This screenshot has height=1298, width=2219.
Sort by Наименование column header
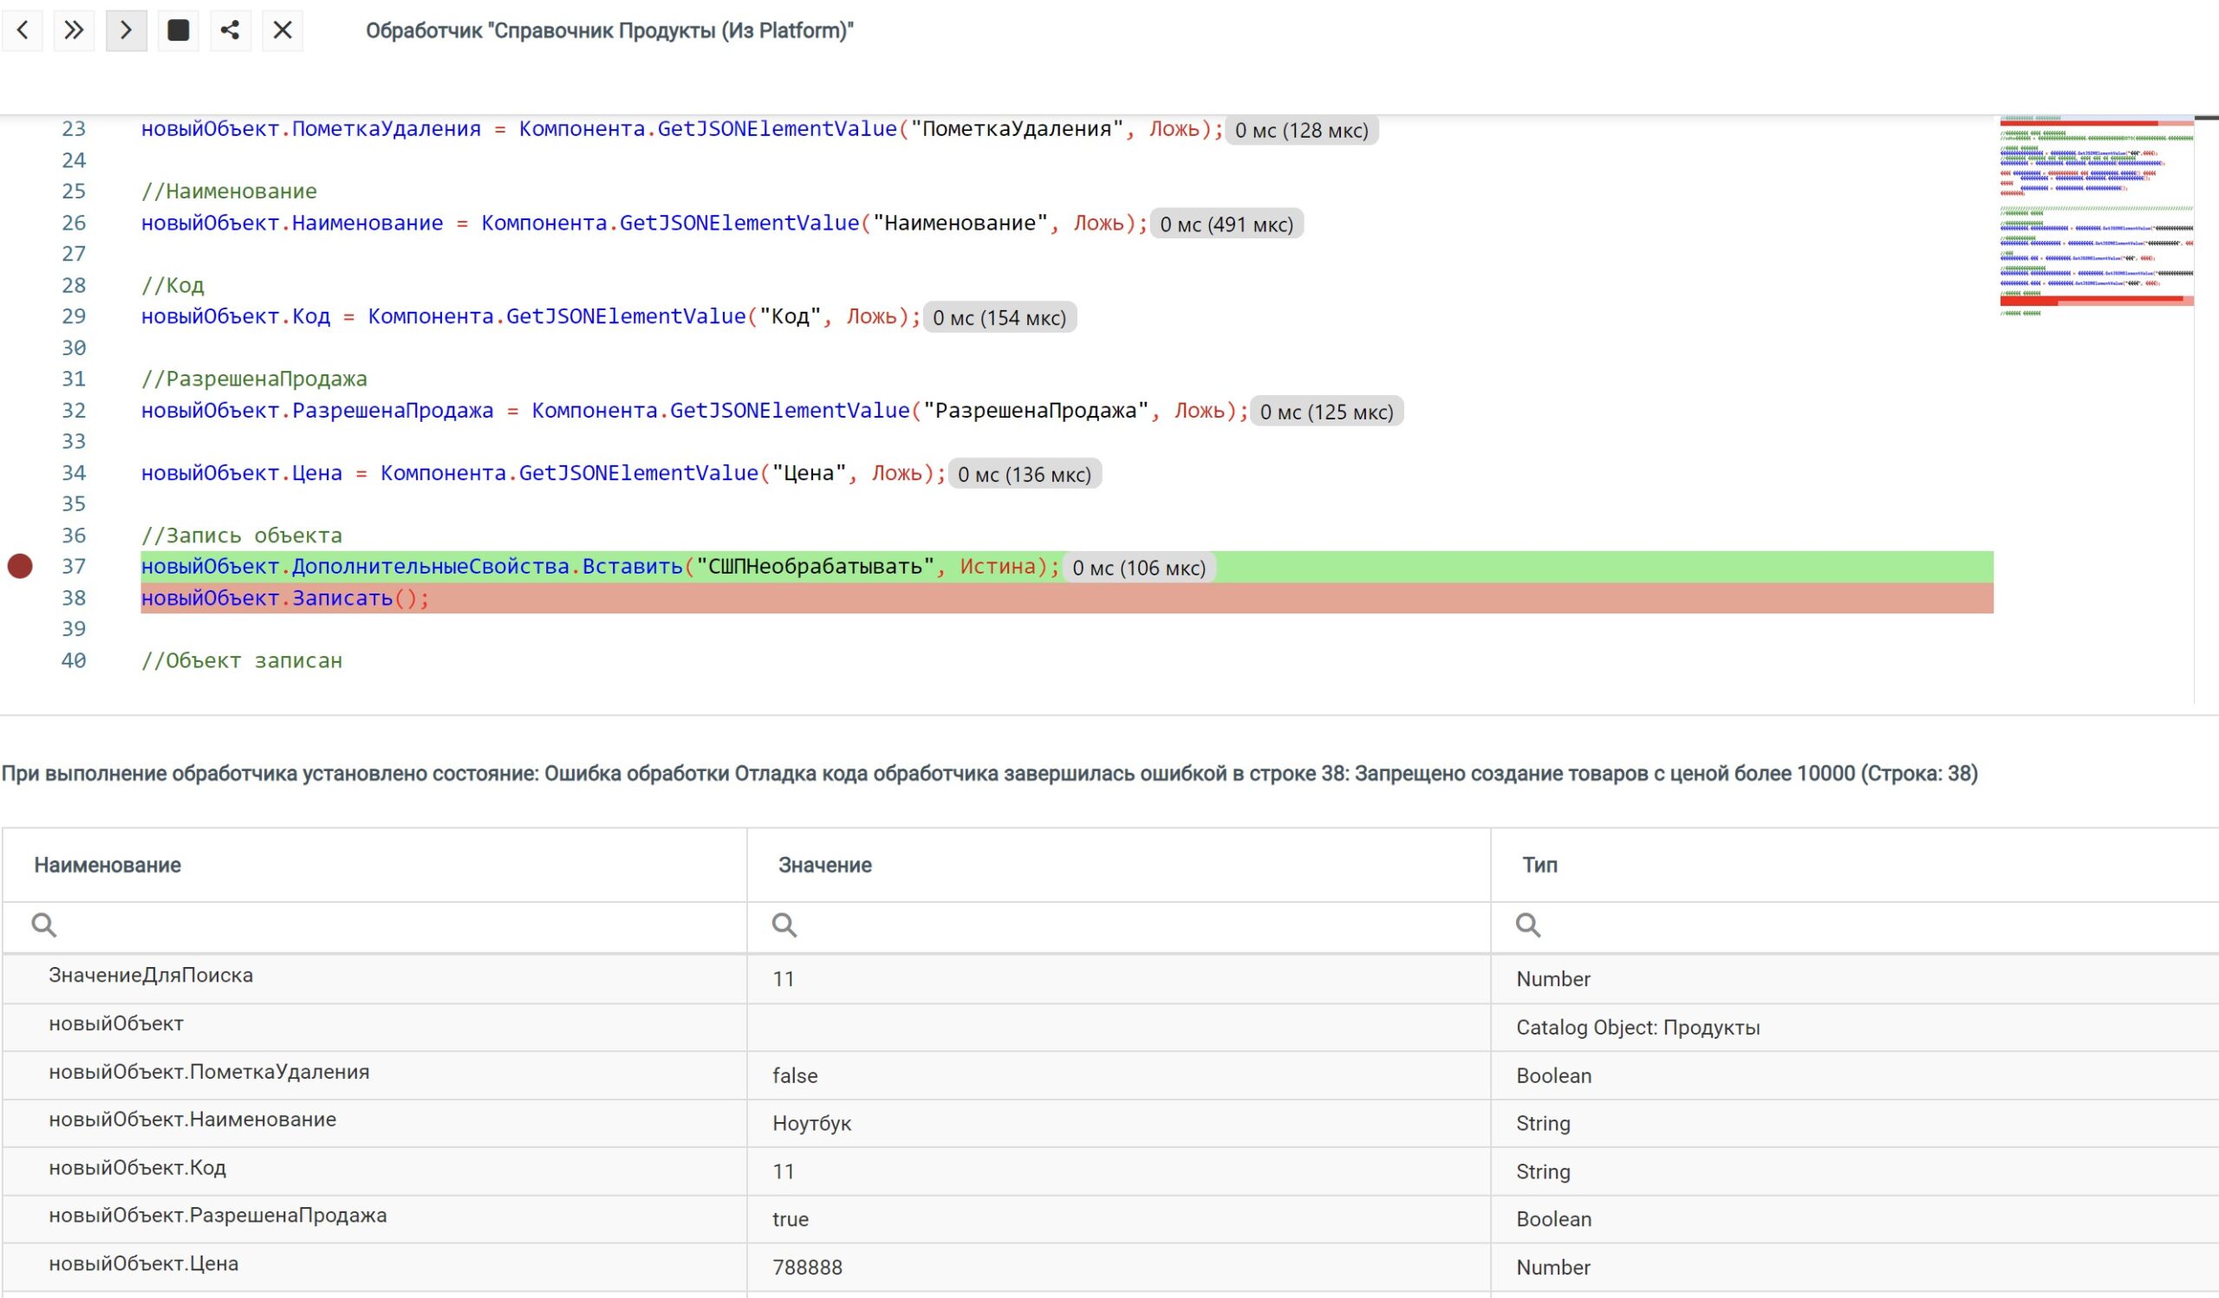tap(107, 865)
